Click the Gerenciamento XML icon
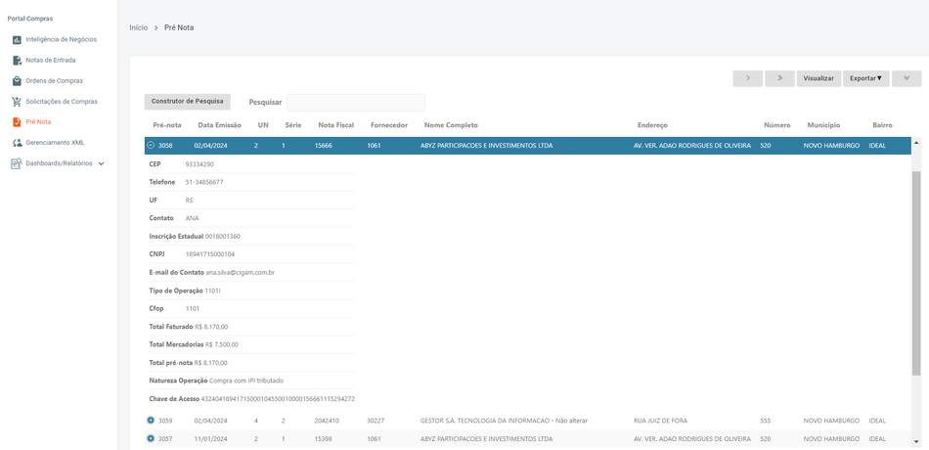929x450 pixels. coord(17,143)
